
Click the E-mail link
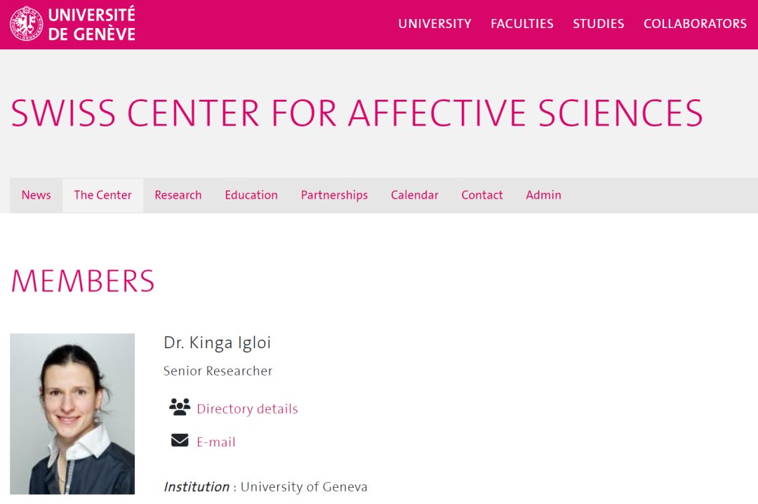(x=216, y=442)
